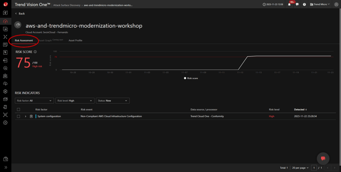Open the red chat floating button
This screenshot has width=341, height=172.
pyautogui.click(x=323, y=158)
